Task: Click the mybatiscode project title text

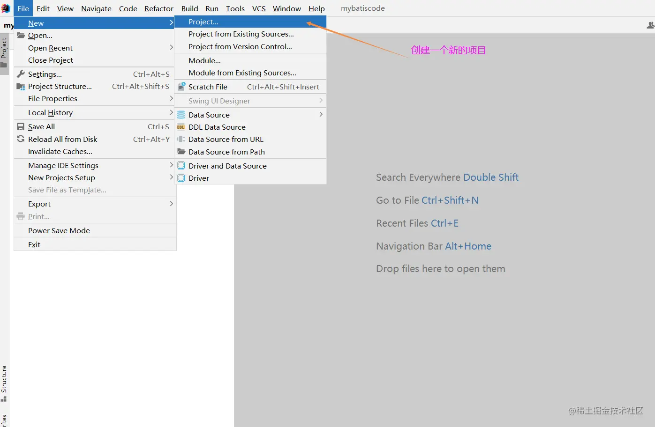Action: click(363, 8)
